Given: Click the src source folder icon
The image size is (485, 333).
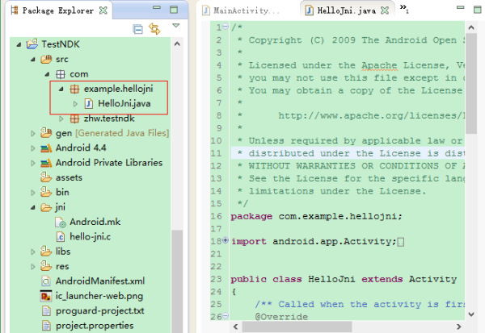Looking at the screenshot, I should pyautogui.click(x=46, y=59).
